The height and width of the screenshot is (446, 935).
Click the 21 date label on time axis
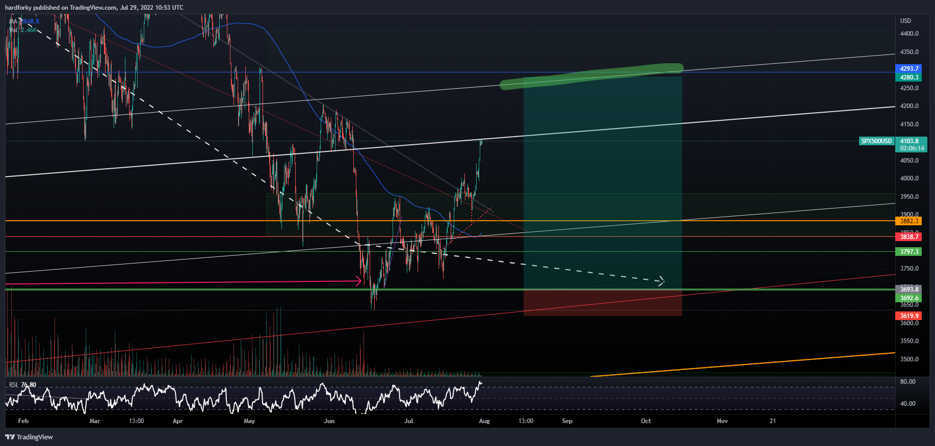[x=773, y=421]
